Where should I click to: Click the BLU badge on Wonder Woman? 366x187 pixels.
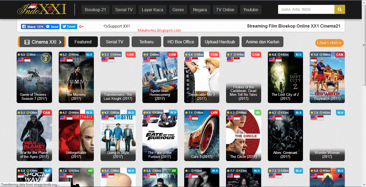341,113
